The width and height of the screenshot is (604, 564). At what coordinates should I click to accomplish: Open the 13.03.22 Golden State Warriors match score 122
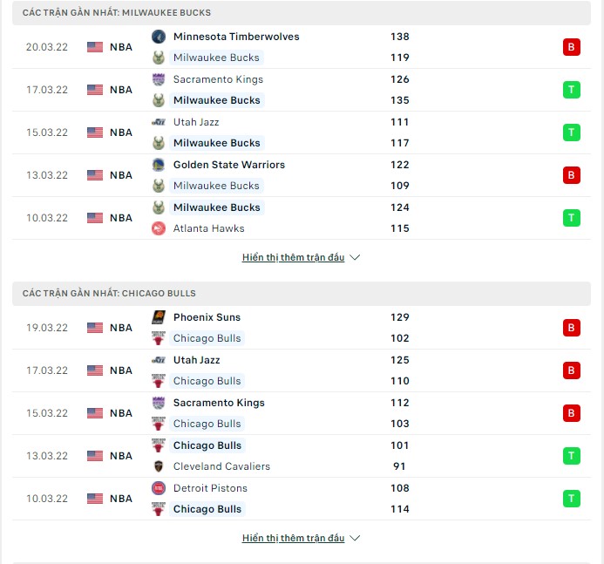400,165
